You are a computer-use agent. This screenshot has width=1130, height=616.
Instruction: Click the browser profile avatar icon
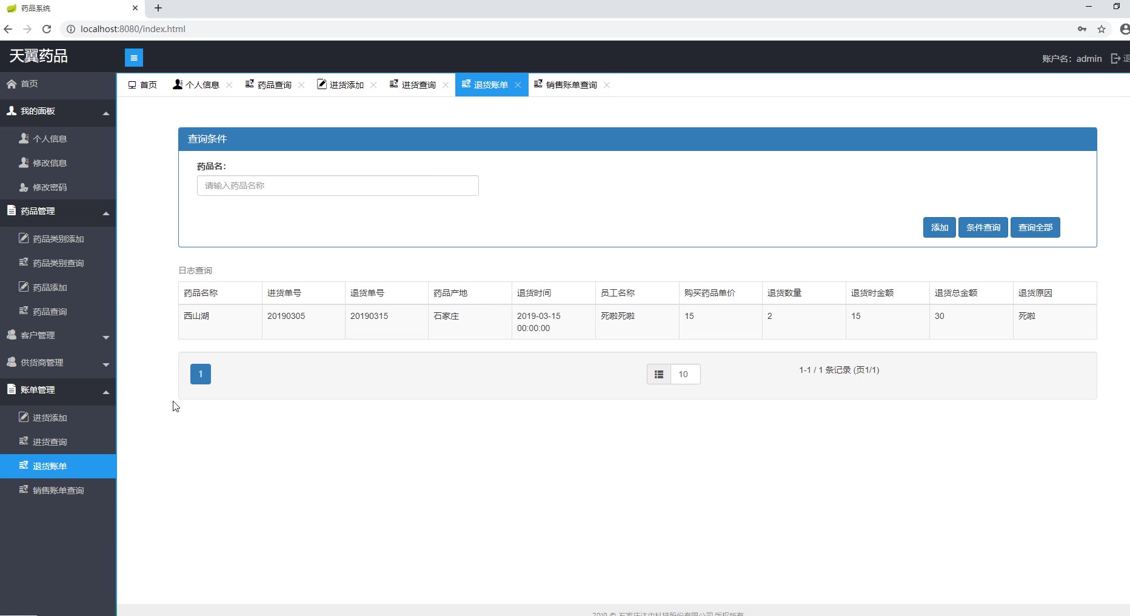coord(1125,29)
